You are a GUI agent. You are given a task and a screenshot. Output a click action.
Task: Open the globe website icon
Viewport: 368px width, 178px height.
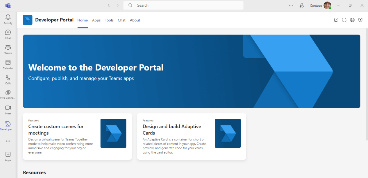click(x=352, y=20)
